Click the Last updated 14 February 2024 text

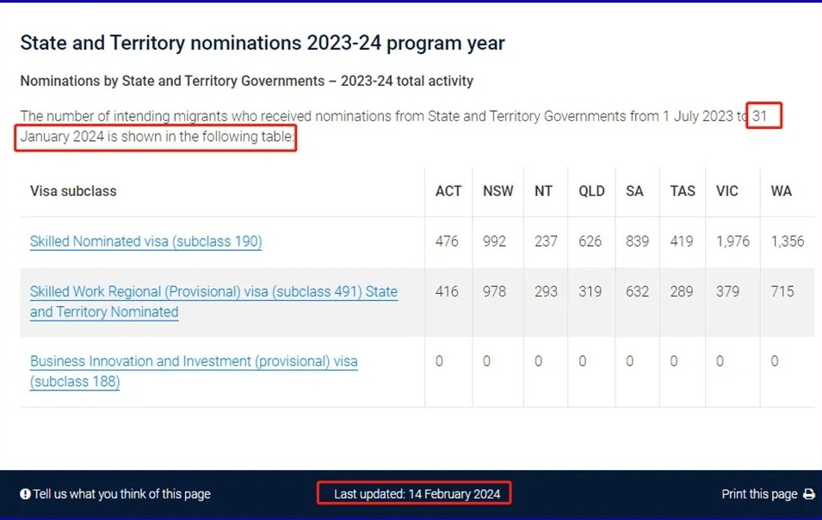(x=417, y=494)
